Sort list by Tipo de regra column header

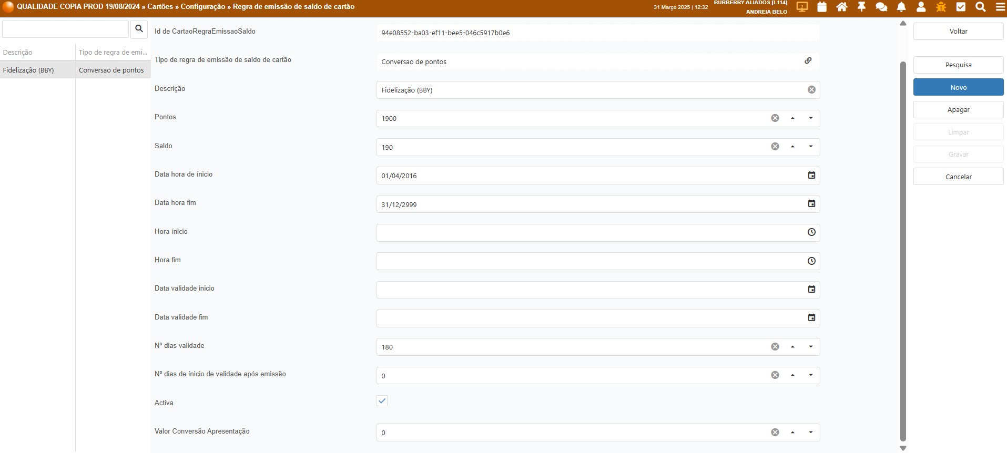coord(113,52)
